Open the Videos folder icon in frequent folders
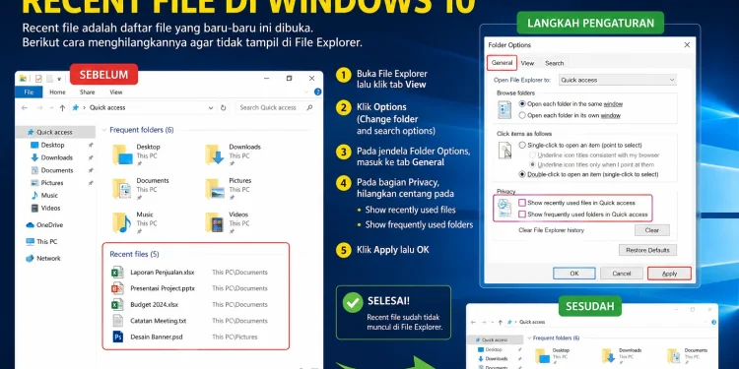This screenshot has width=739, height=369. [215, 222]
